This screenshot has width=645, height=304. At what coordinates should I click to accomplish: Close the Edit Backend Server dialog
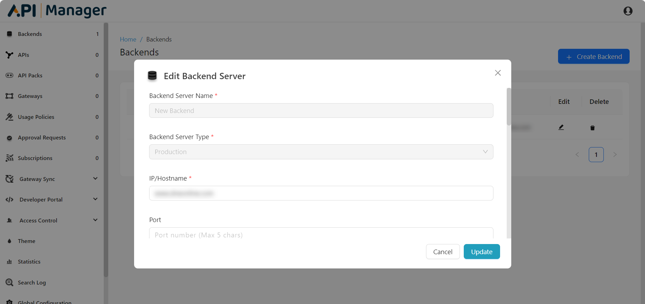(x=498, y=73)
